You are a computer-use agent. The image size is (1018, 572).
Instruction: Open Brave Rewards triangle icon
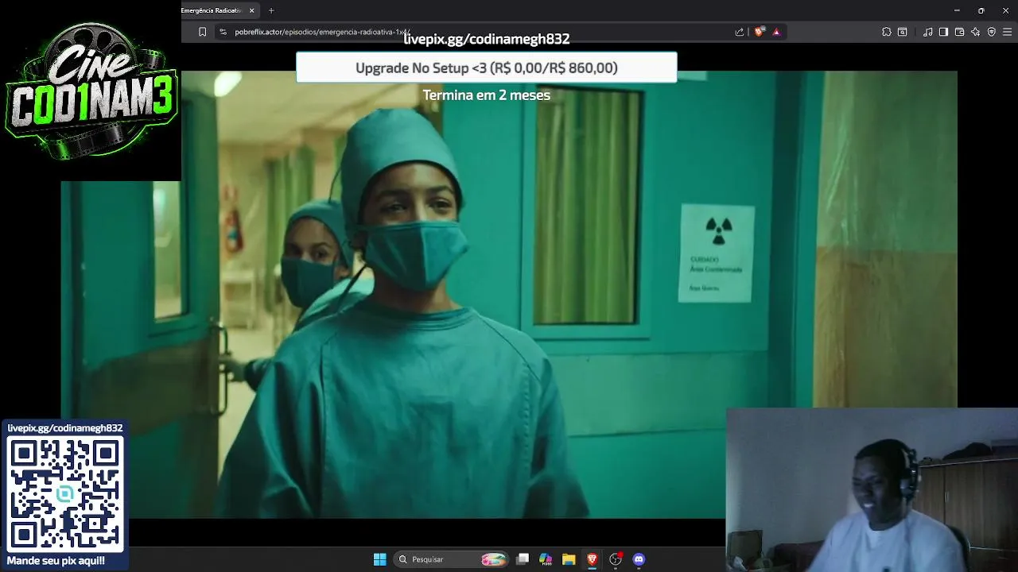(x=776, y=32)
